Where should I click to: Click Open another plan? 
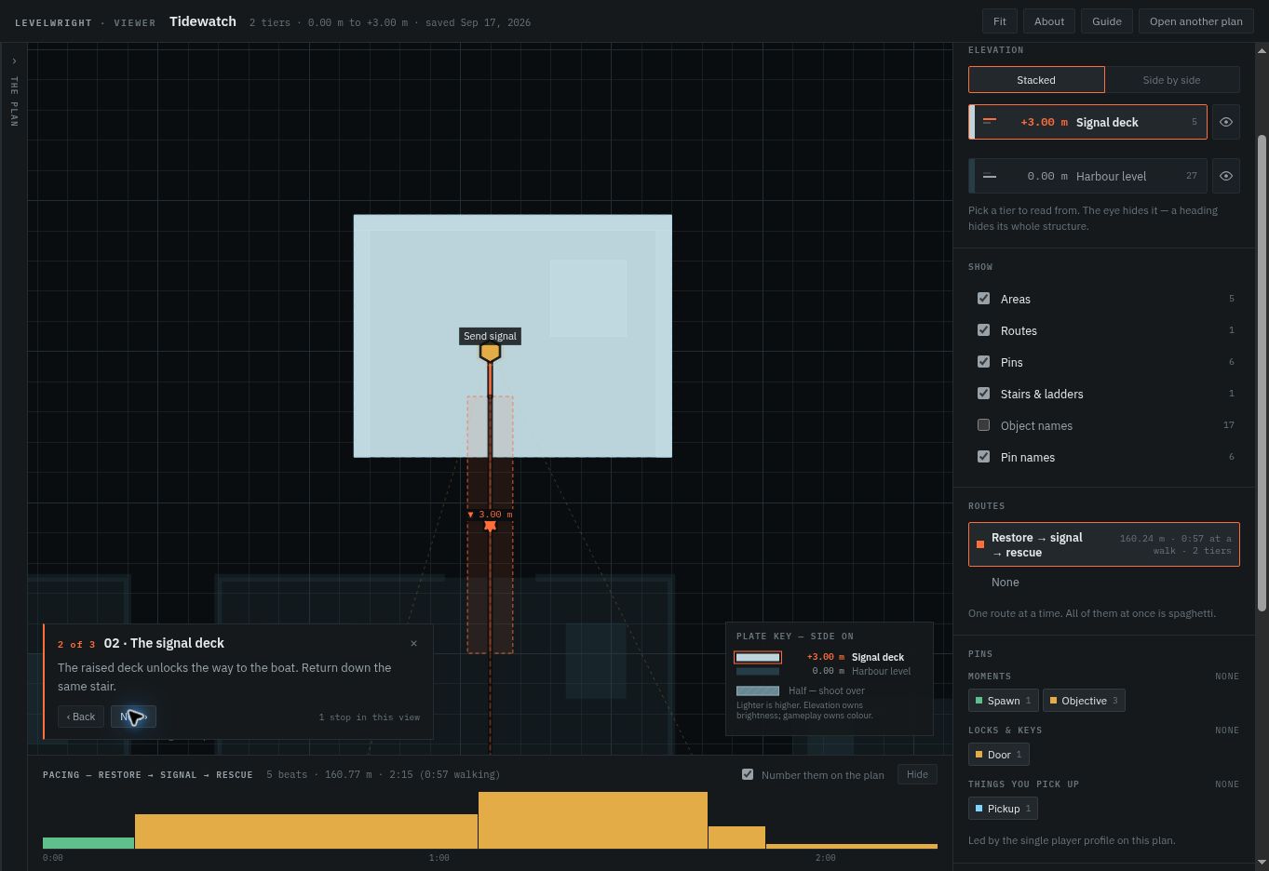[x=1196, y=21]
